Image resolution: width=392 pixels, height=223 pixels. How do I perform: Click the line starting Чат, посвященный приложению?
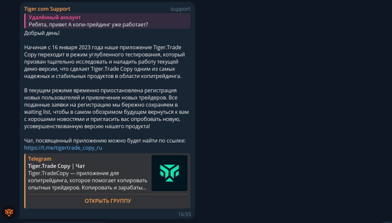click(105, 141)
